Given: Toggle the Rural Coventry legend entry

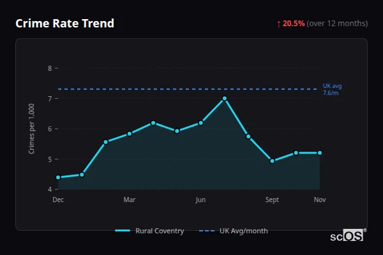Looking at the screenshot, I should [x=149, y=231].
